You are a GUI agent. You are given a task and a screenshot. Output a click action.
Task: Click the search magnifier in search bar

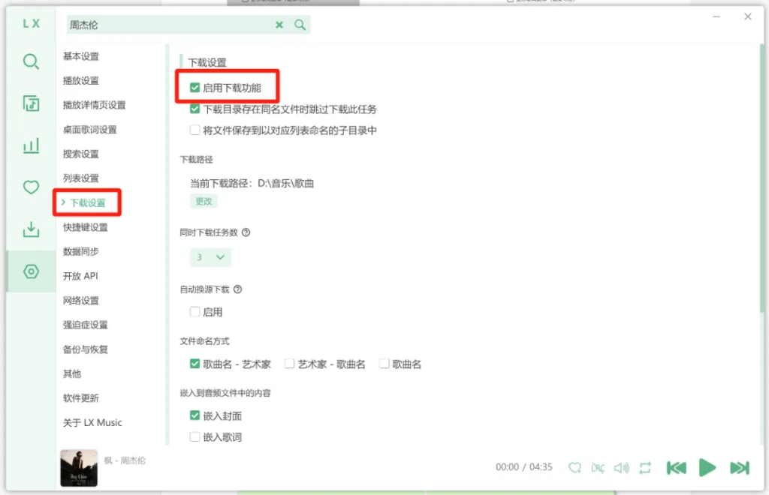(300, 25)
